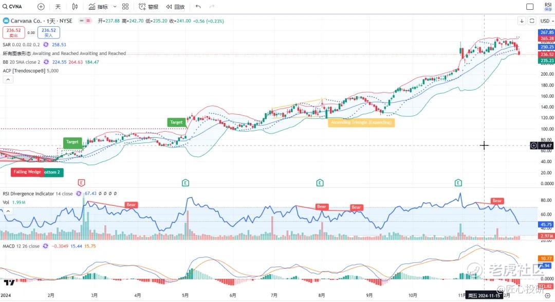555x302 pixels.
Task: Click the 2.97M volume value label
Action: tap(546, 236)
